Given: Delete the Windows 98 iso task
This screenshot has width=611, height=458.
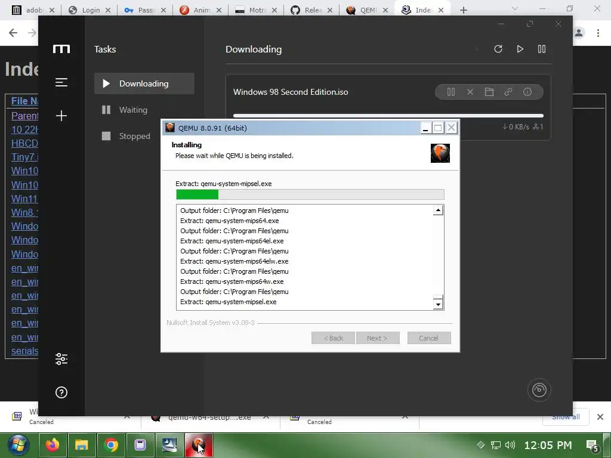Looking at the screenshot, I should (x=470, y=92).
